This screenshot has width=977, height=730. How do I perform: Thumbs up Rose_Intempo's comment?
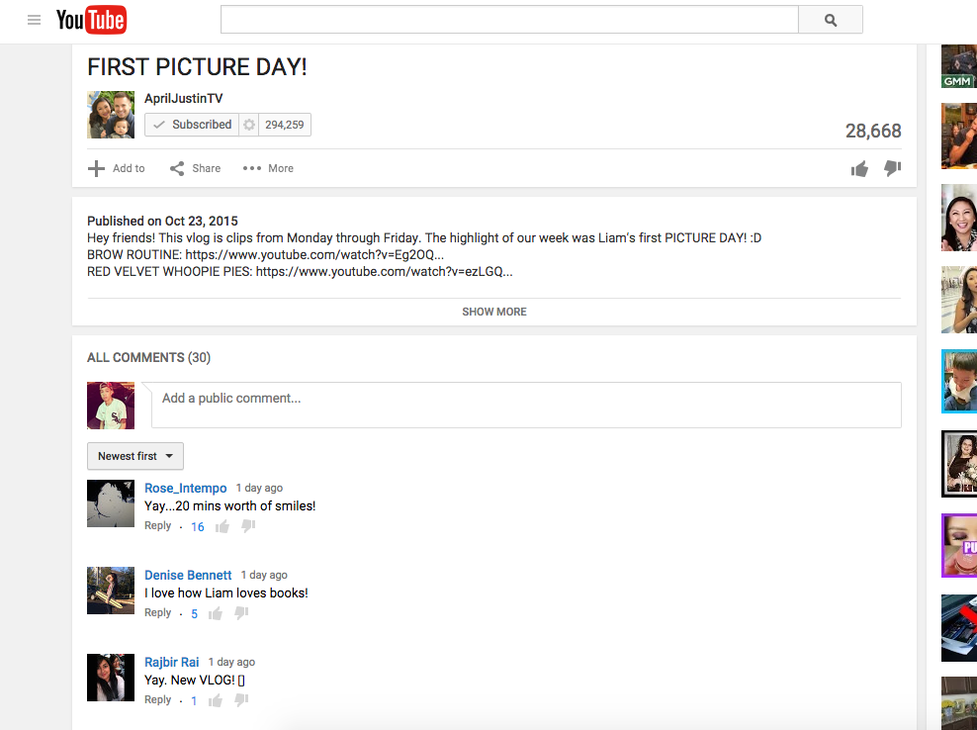pyautogui.click(x=222, y=527)
